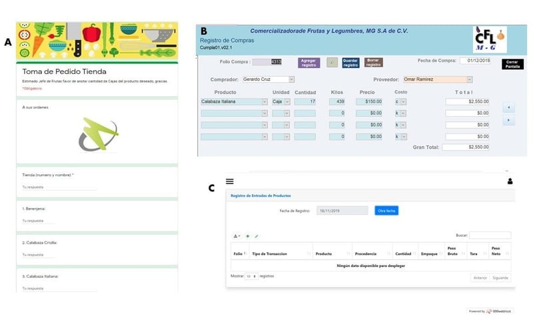Open the export download icon dropdown
This screenshot has height=319, width=533.
tap(237, 236)
